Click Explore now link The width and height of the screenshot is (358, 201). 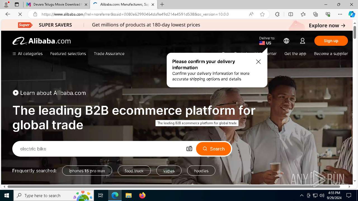(x=327, y=25)
